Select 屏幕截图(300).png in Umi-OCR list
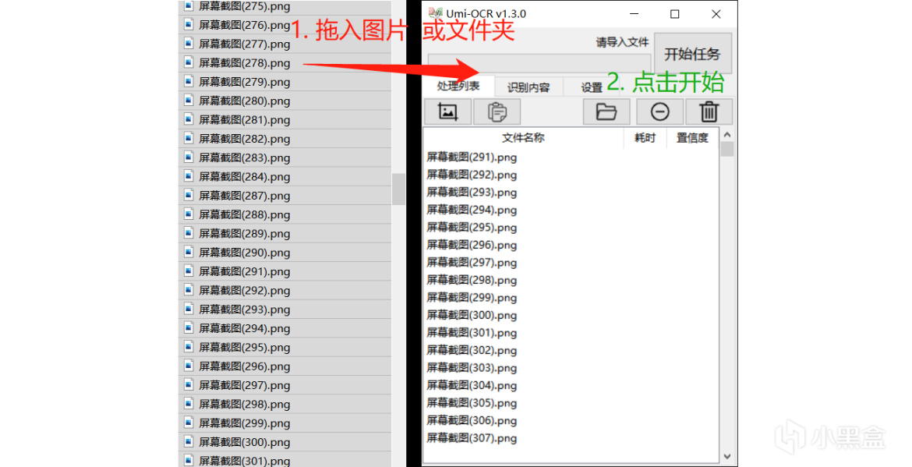This screenshot has width=912, height=467. point(472,315)
